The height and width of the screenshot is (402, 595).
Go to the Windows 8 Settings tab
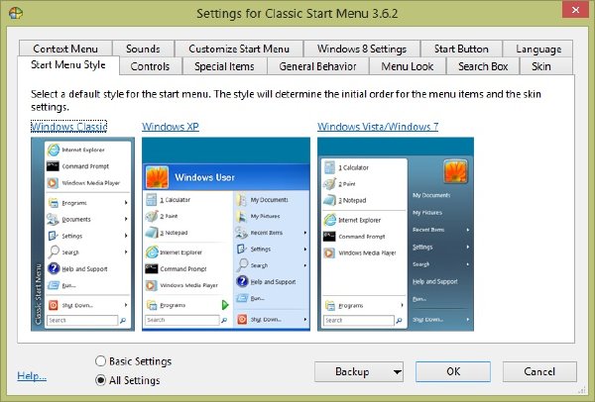pos(362,49)
